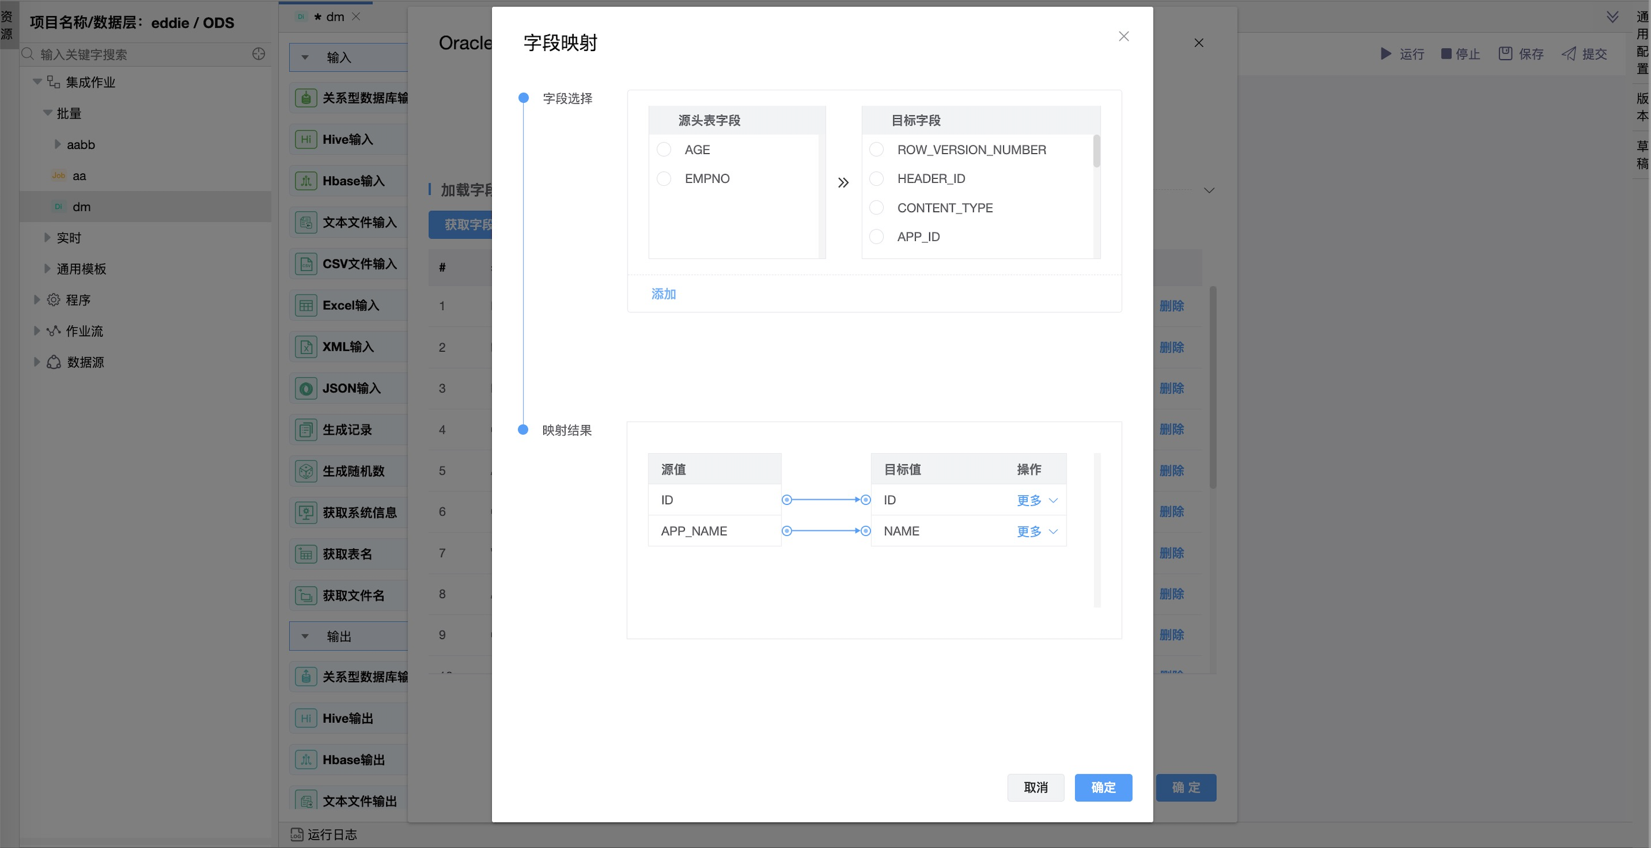This screenshot has height=848, width=1651.
Task: Select dm job in the tree
Action: pyautogui.click(x=81, y=207)
